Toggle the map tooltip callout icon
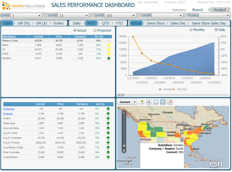 (163, 102)
